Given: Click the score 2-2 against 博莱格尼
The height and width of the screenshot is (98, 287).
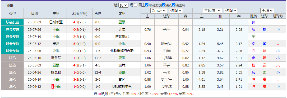Looking at the screenshot, I should point(76,37).
